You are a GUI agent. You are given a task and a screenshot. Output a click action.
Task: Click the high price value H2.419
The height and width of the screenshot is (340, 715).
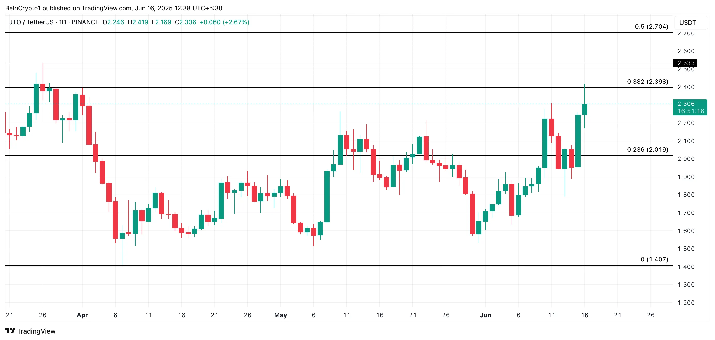(x=138, y=22)
